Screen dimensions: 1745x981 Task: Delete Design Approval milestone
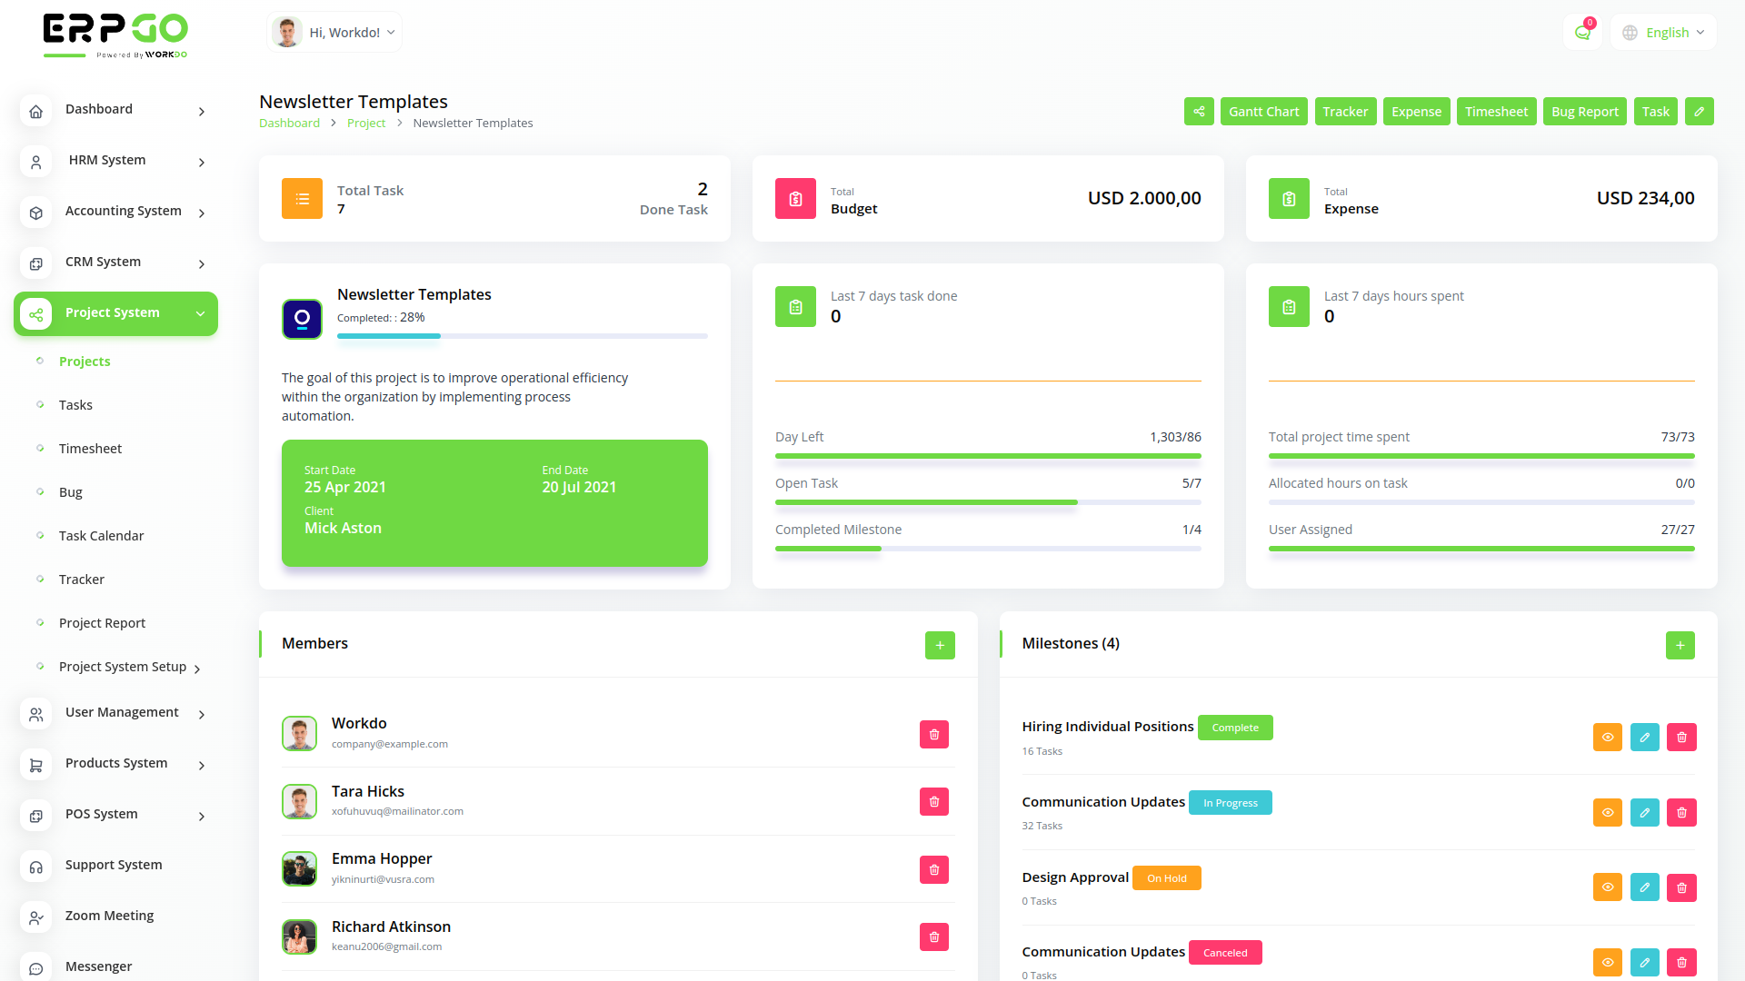[x=1681, y=887]
